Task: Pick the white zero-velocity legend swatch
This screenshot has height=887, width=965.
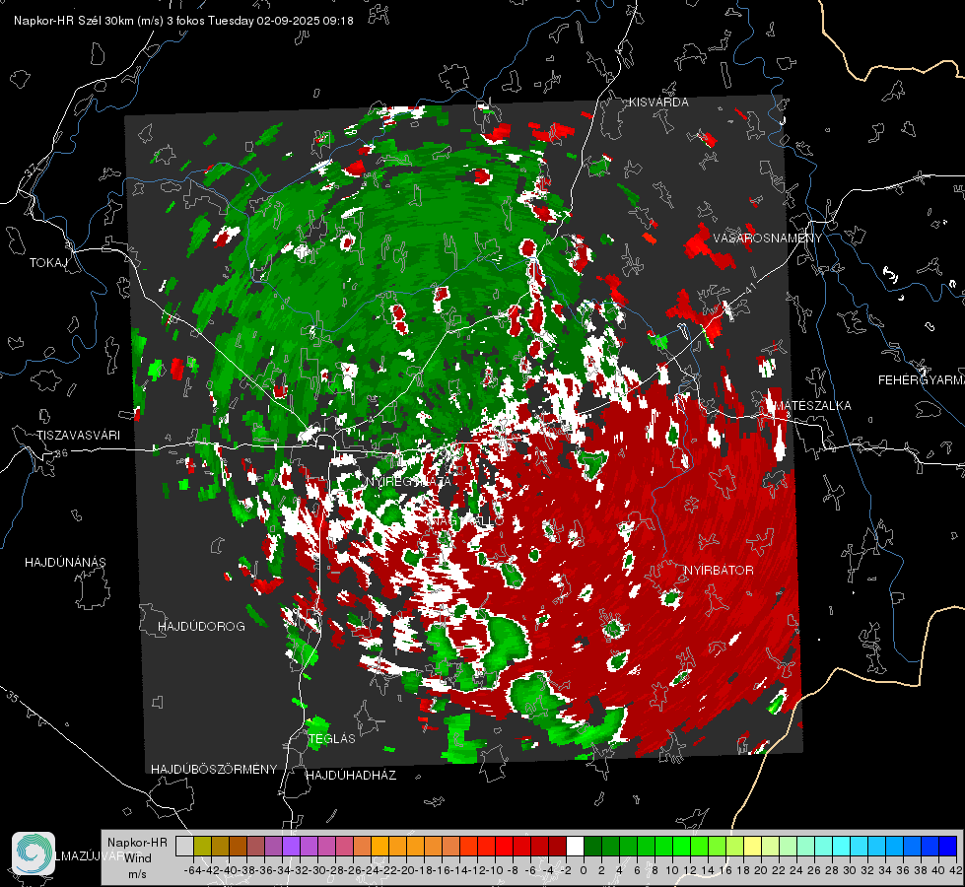Action: [x=575, y=847]
